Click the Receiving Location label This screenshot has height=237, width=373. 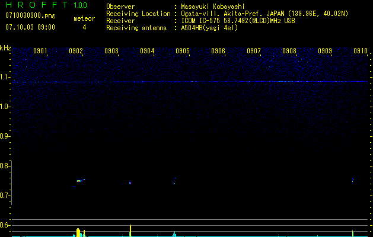[138, 14]
